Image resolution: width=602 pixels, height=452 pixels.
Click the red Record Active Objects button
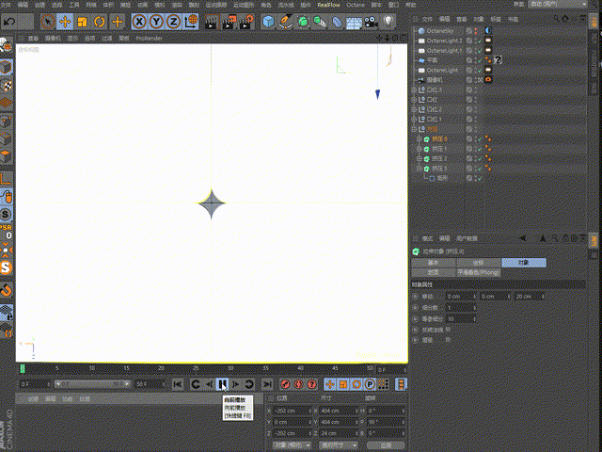tap(285, 384)
